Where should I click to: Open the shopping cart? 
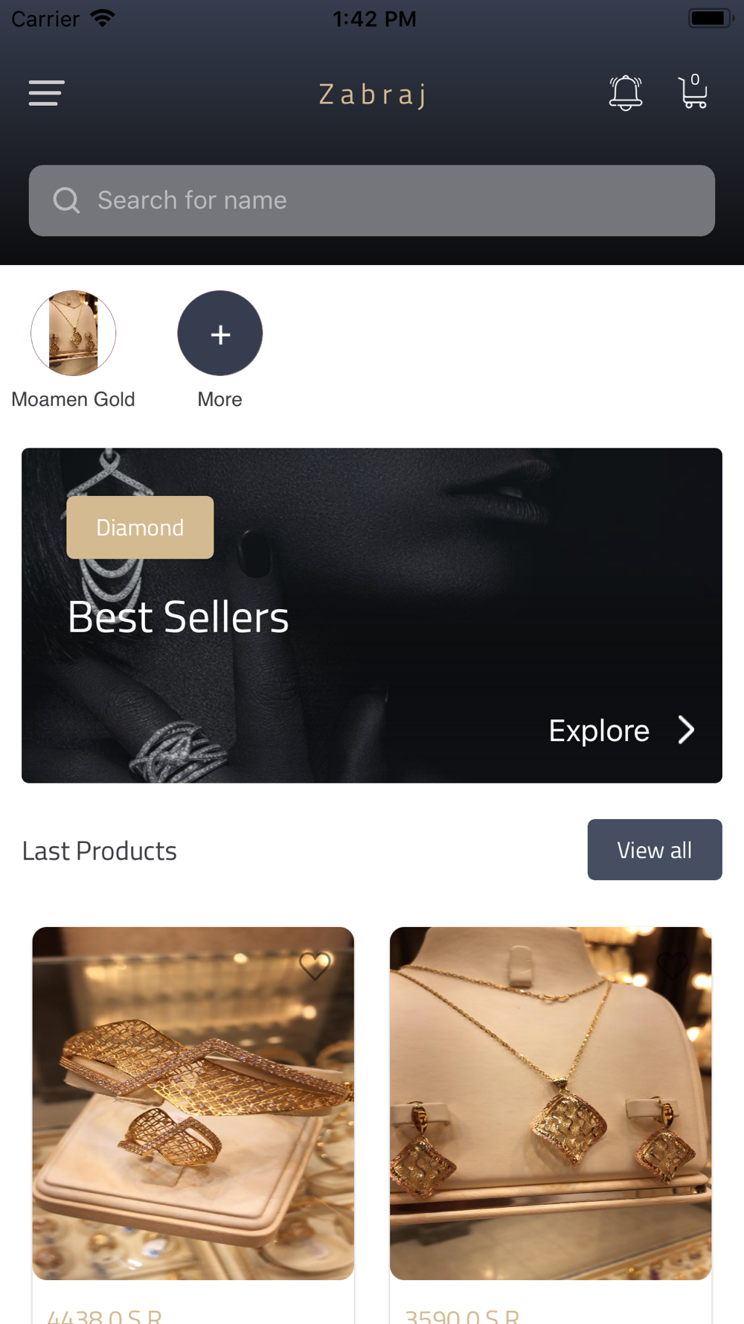[x=693, y=92]
